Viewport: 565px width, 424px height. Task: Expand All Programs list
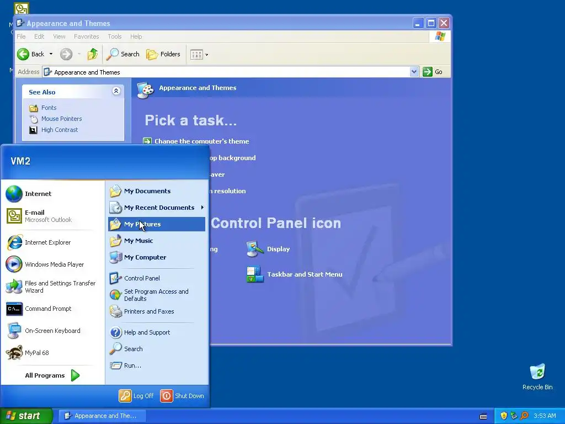pos(52,375)
